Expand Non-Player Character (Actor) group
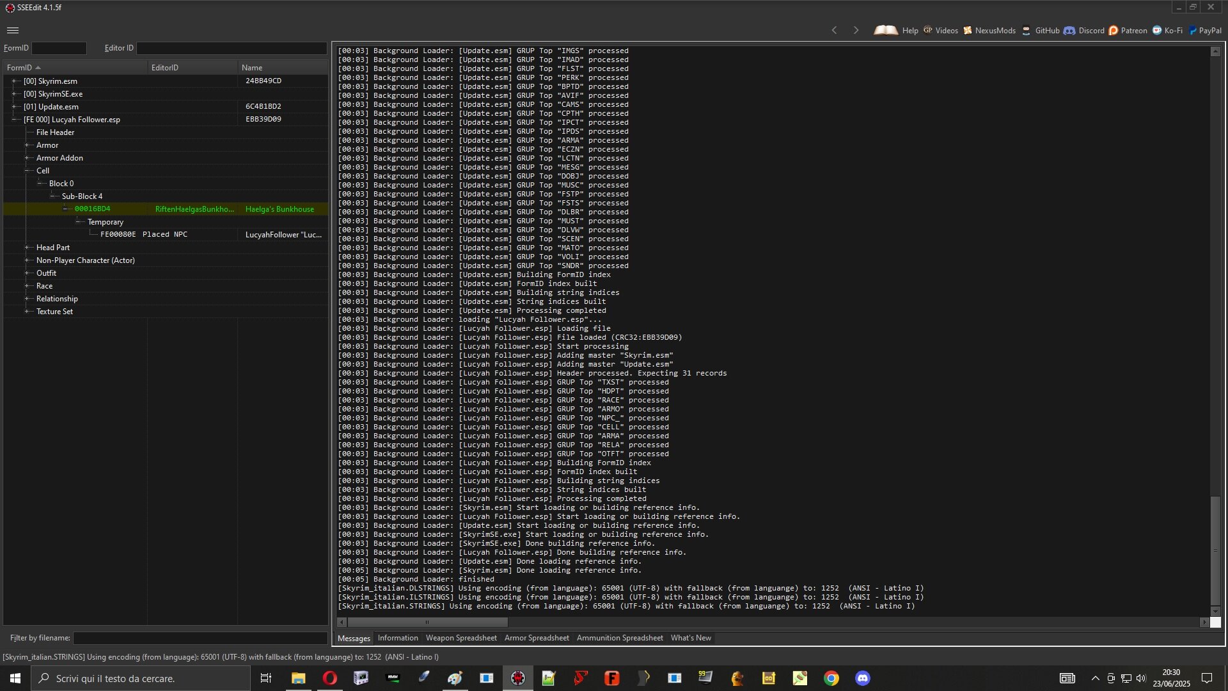This screenshot has height=691, width=1228. pyautogui.click(x=26, y=260)
